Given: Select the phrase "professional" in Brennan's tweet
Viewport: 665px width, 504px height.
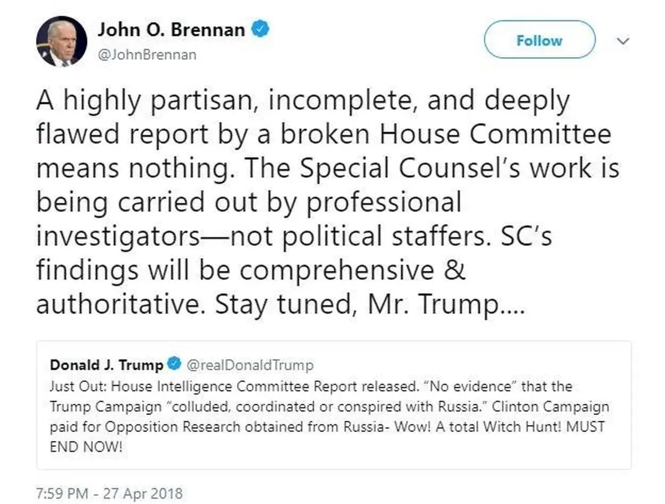Looking at the screenshot, I should coord(383,203).
